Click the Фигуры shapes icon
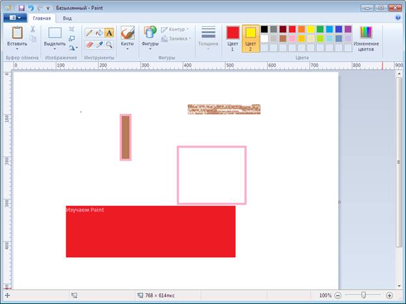This screenshot has height=304, width=406. (x=150, y=33)
